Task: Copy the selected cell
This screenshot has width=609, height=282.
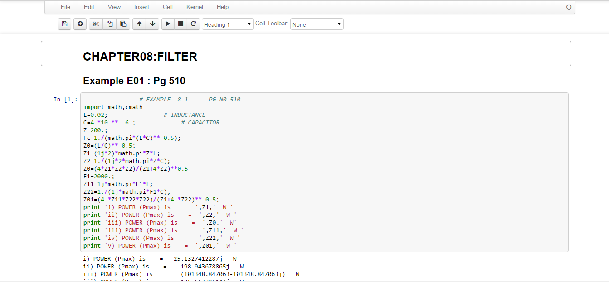Action: (109, 24)
